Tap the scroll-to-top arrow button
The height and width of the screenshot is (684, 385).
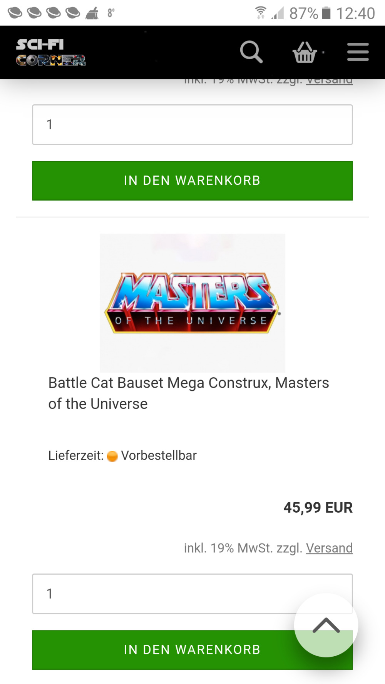(x=326, y=625)
